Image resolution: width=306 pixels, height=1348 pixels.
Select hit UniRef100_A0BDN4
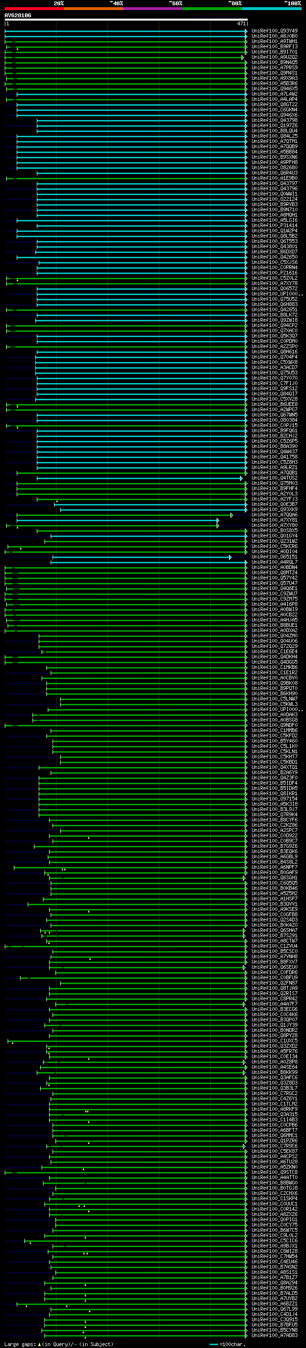[x=274, y=567]
